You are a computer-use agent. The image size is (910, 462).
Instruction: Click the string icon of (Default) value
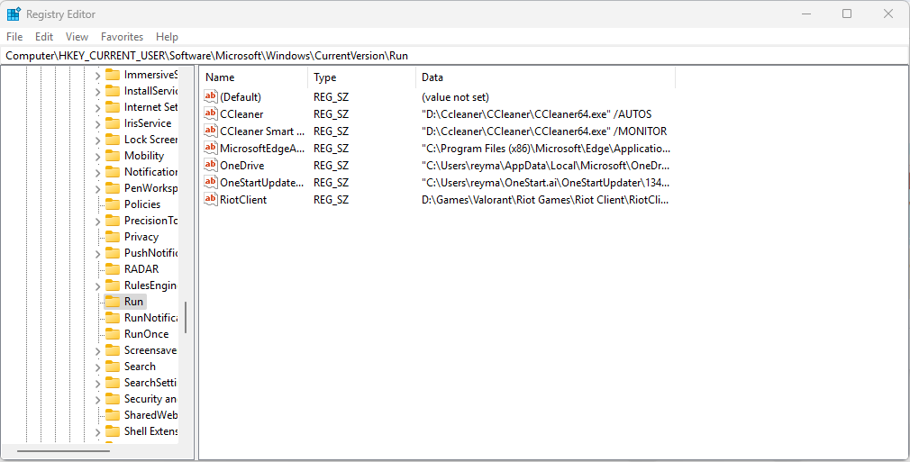(211, 97)
